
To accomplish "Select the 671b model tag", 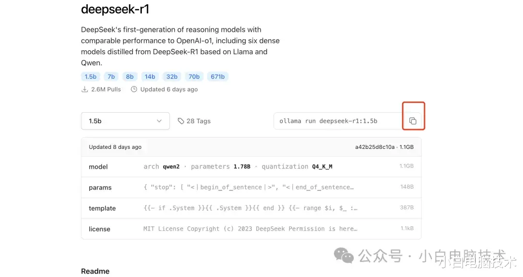I will point(217,76).
